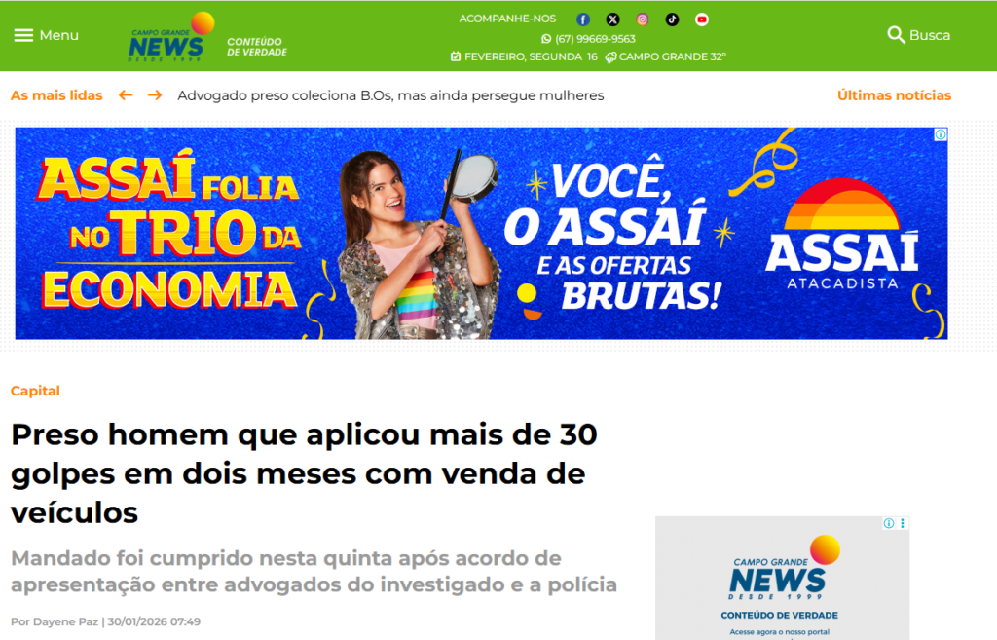This screenshot has width=997, height=640.
Task: Open the YouTube channel icon
Action: pyautogui.click(x=702, y=19)
